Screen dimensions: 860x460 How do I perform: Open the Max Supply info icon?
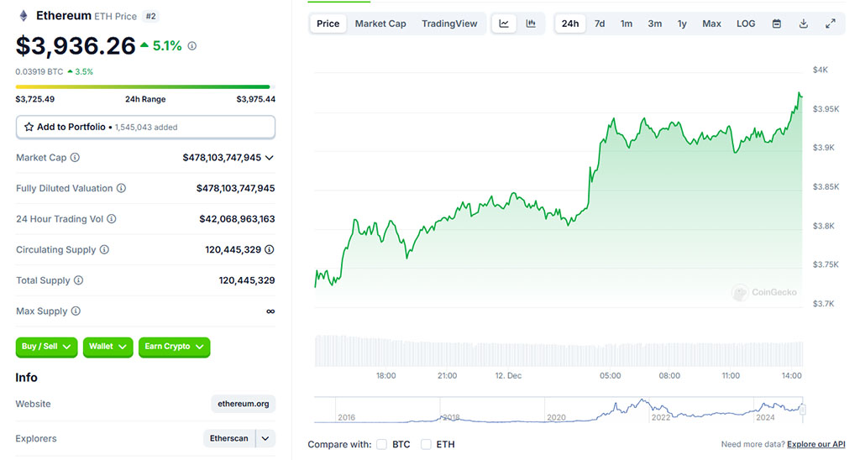76,311
